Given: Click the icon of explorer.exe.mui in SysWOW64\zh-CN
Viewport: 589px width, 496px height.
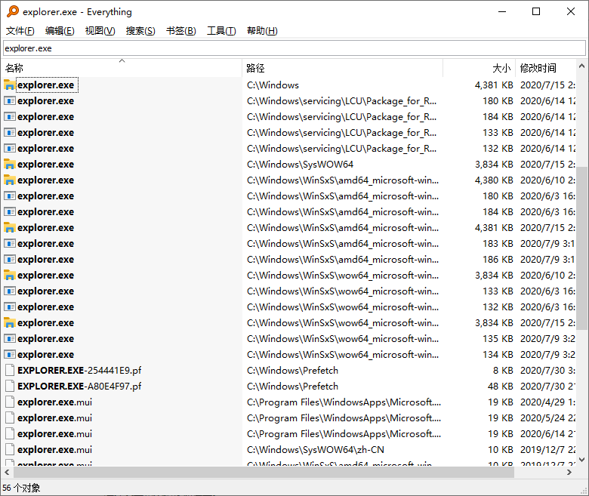Looking at the screenshot, I should click(10, 449).
